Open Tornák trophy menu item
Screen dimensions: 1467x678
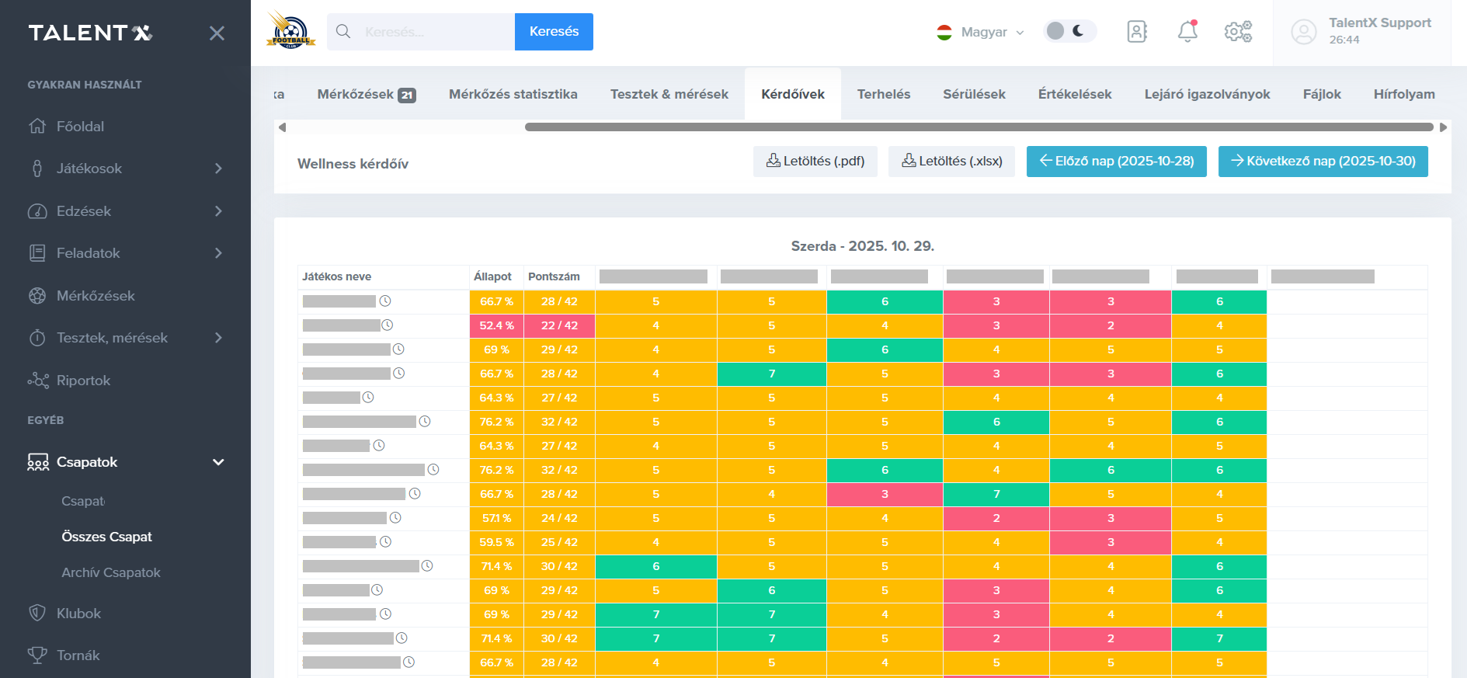78,655
